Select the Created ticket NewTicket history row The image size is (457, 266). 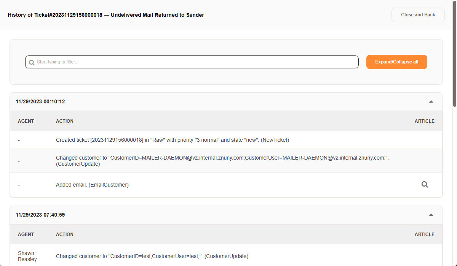[173, 140]
